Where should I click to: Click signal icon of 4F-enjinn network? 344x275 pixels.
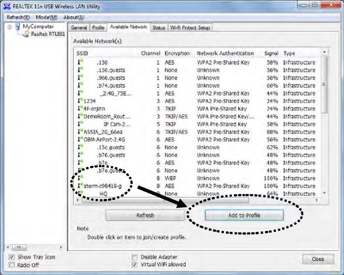pyautogui.click(x=80, y=108)
